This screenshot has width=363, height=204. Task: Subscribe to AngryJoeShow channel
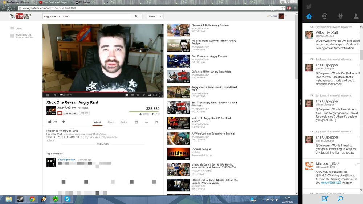point(68,113)
